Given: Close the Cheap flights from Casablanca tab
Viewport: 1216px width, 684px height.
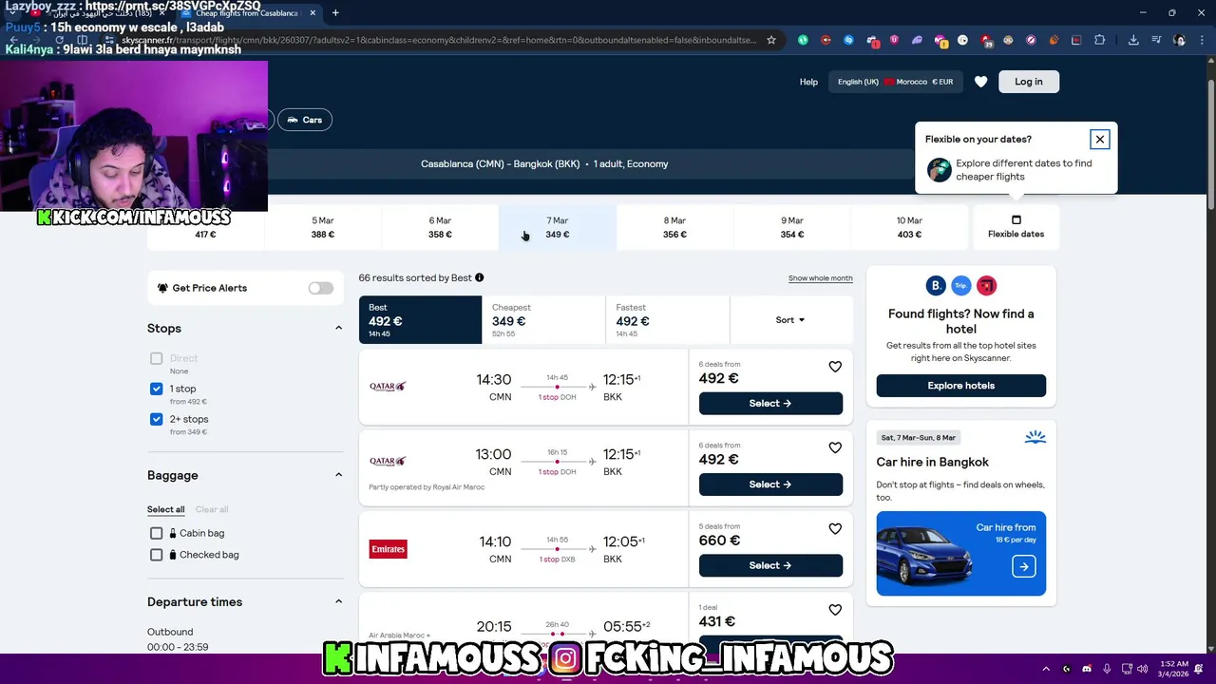Looking at the screenshot, I should click(312, 13).
